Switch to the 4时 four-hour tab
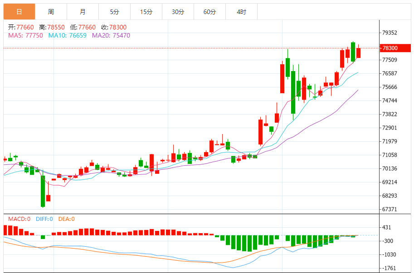This screenshot has height=273, width=414. (241, 12)
